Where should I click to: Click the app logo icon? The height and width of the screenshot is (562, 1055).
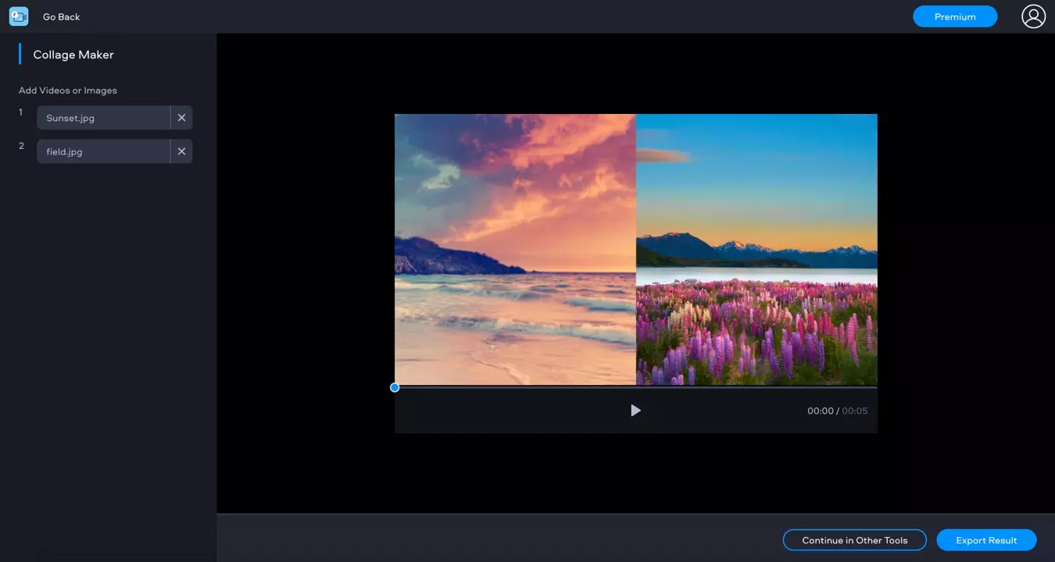(x=19, y=16)
